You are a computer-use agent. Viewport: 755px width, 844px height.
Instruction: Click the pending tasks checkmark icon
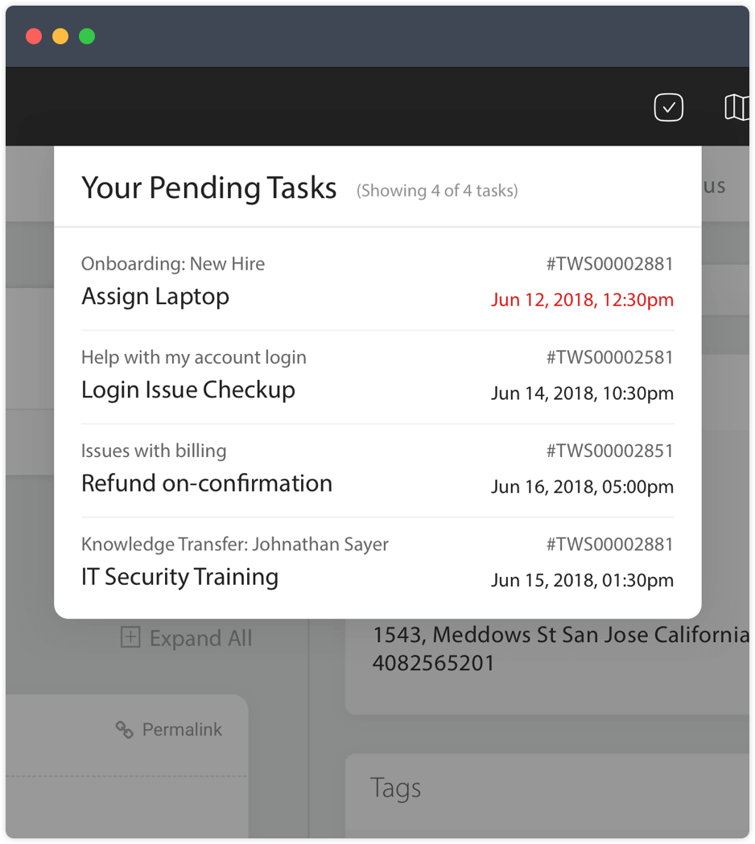pos(668,107)
